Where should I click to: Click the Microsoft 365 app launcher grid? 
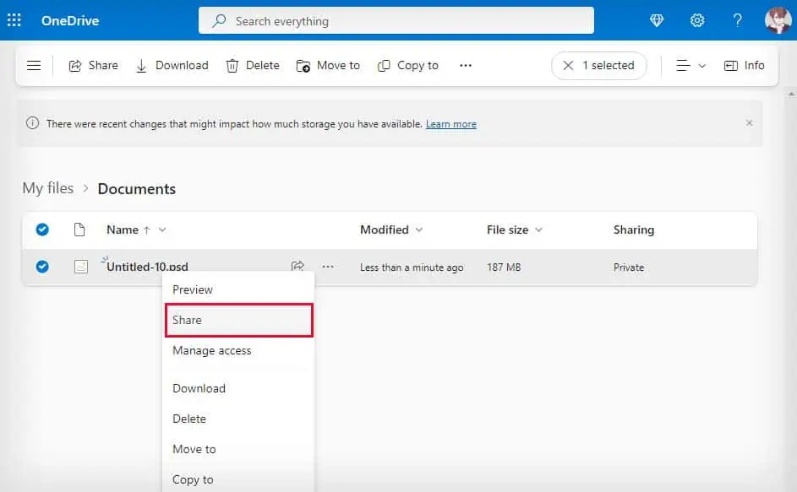tap(14, 19)
